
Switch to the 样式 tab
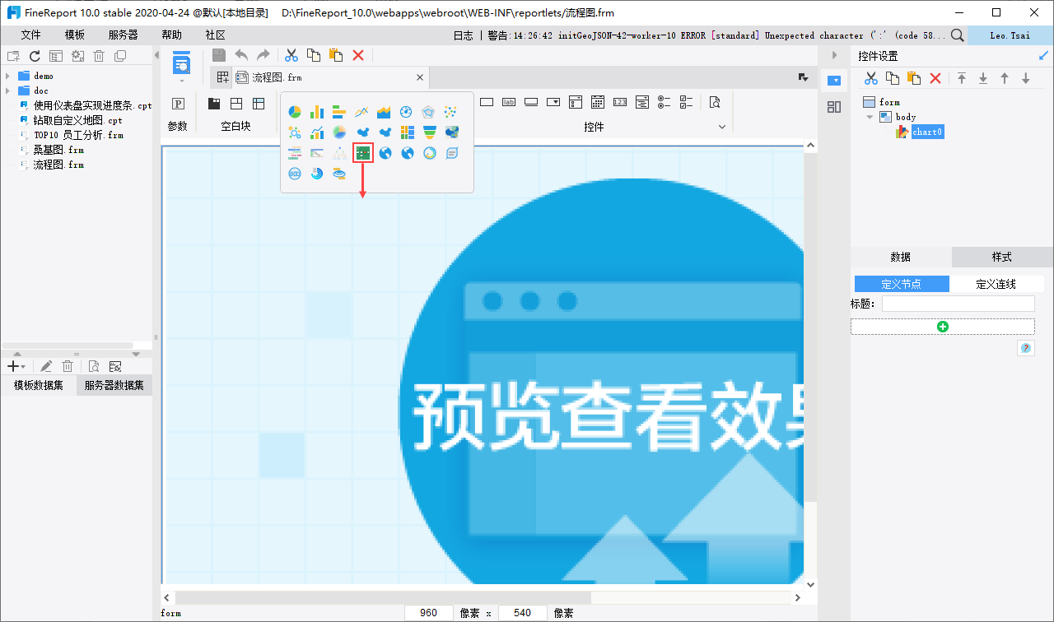(1002, 257)
